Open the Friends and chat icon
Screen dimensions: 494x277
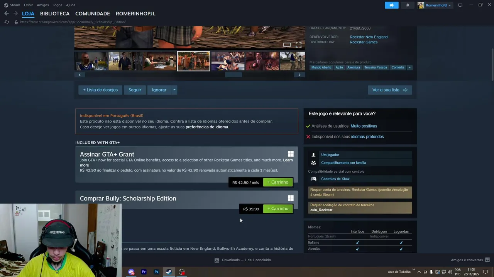click(x=487, y=260)
